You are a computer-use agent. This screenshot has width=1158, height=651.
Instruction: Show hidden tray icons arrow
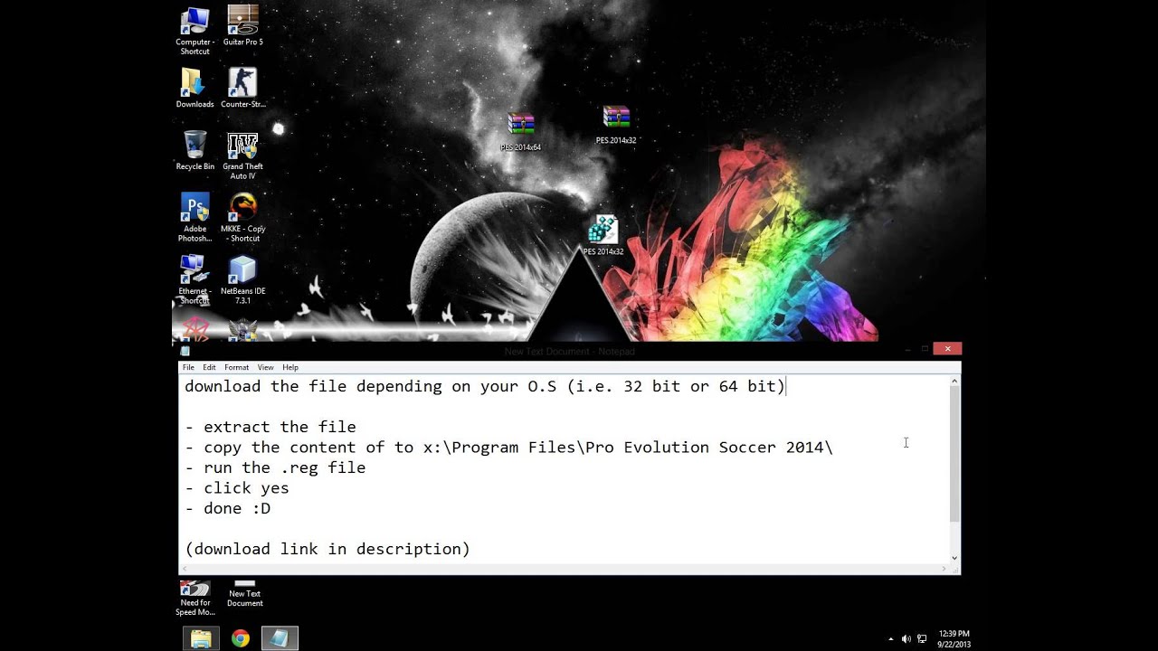pyautogui.click(x=891, y=639)
